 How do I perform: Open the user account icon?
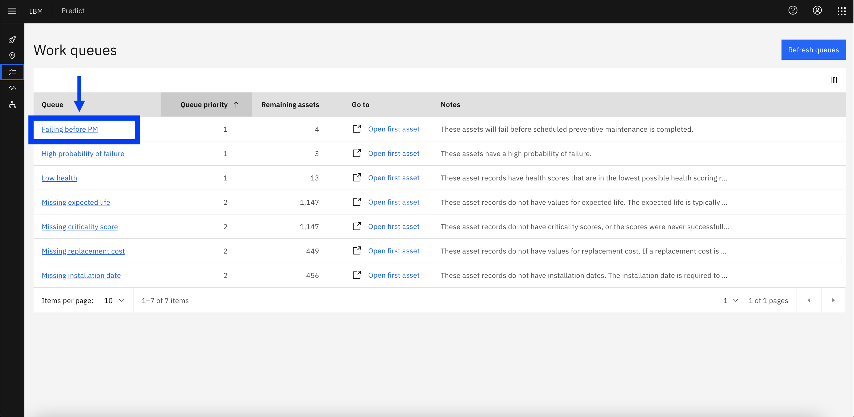tap(818, 10)
